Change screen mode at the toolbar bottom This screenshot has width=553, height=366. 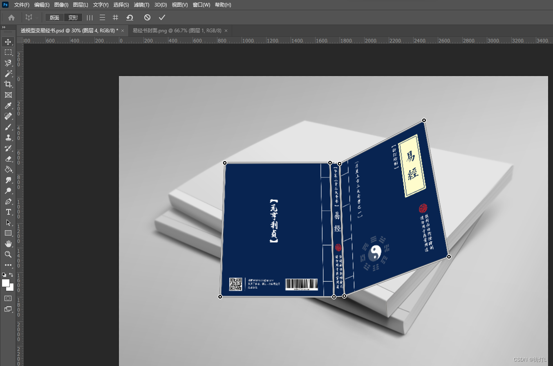pos(8,309)
